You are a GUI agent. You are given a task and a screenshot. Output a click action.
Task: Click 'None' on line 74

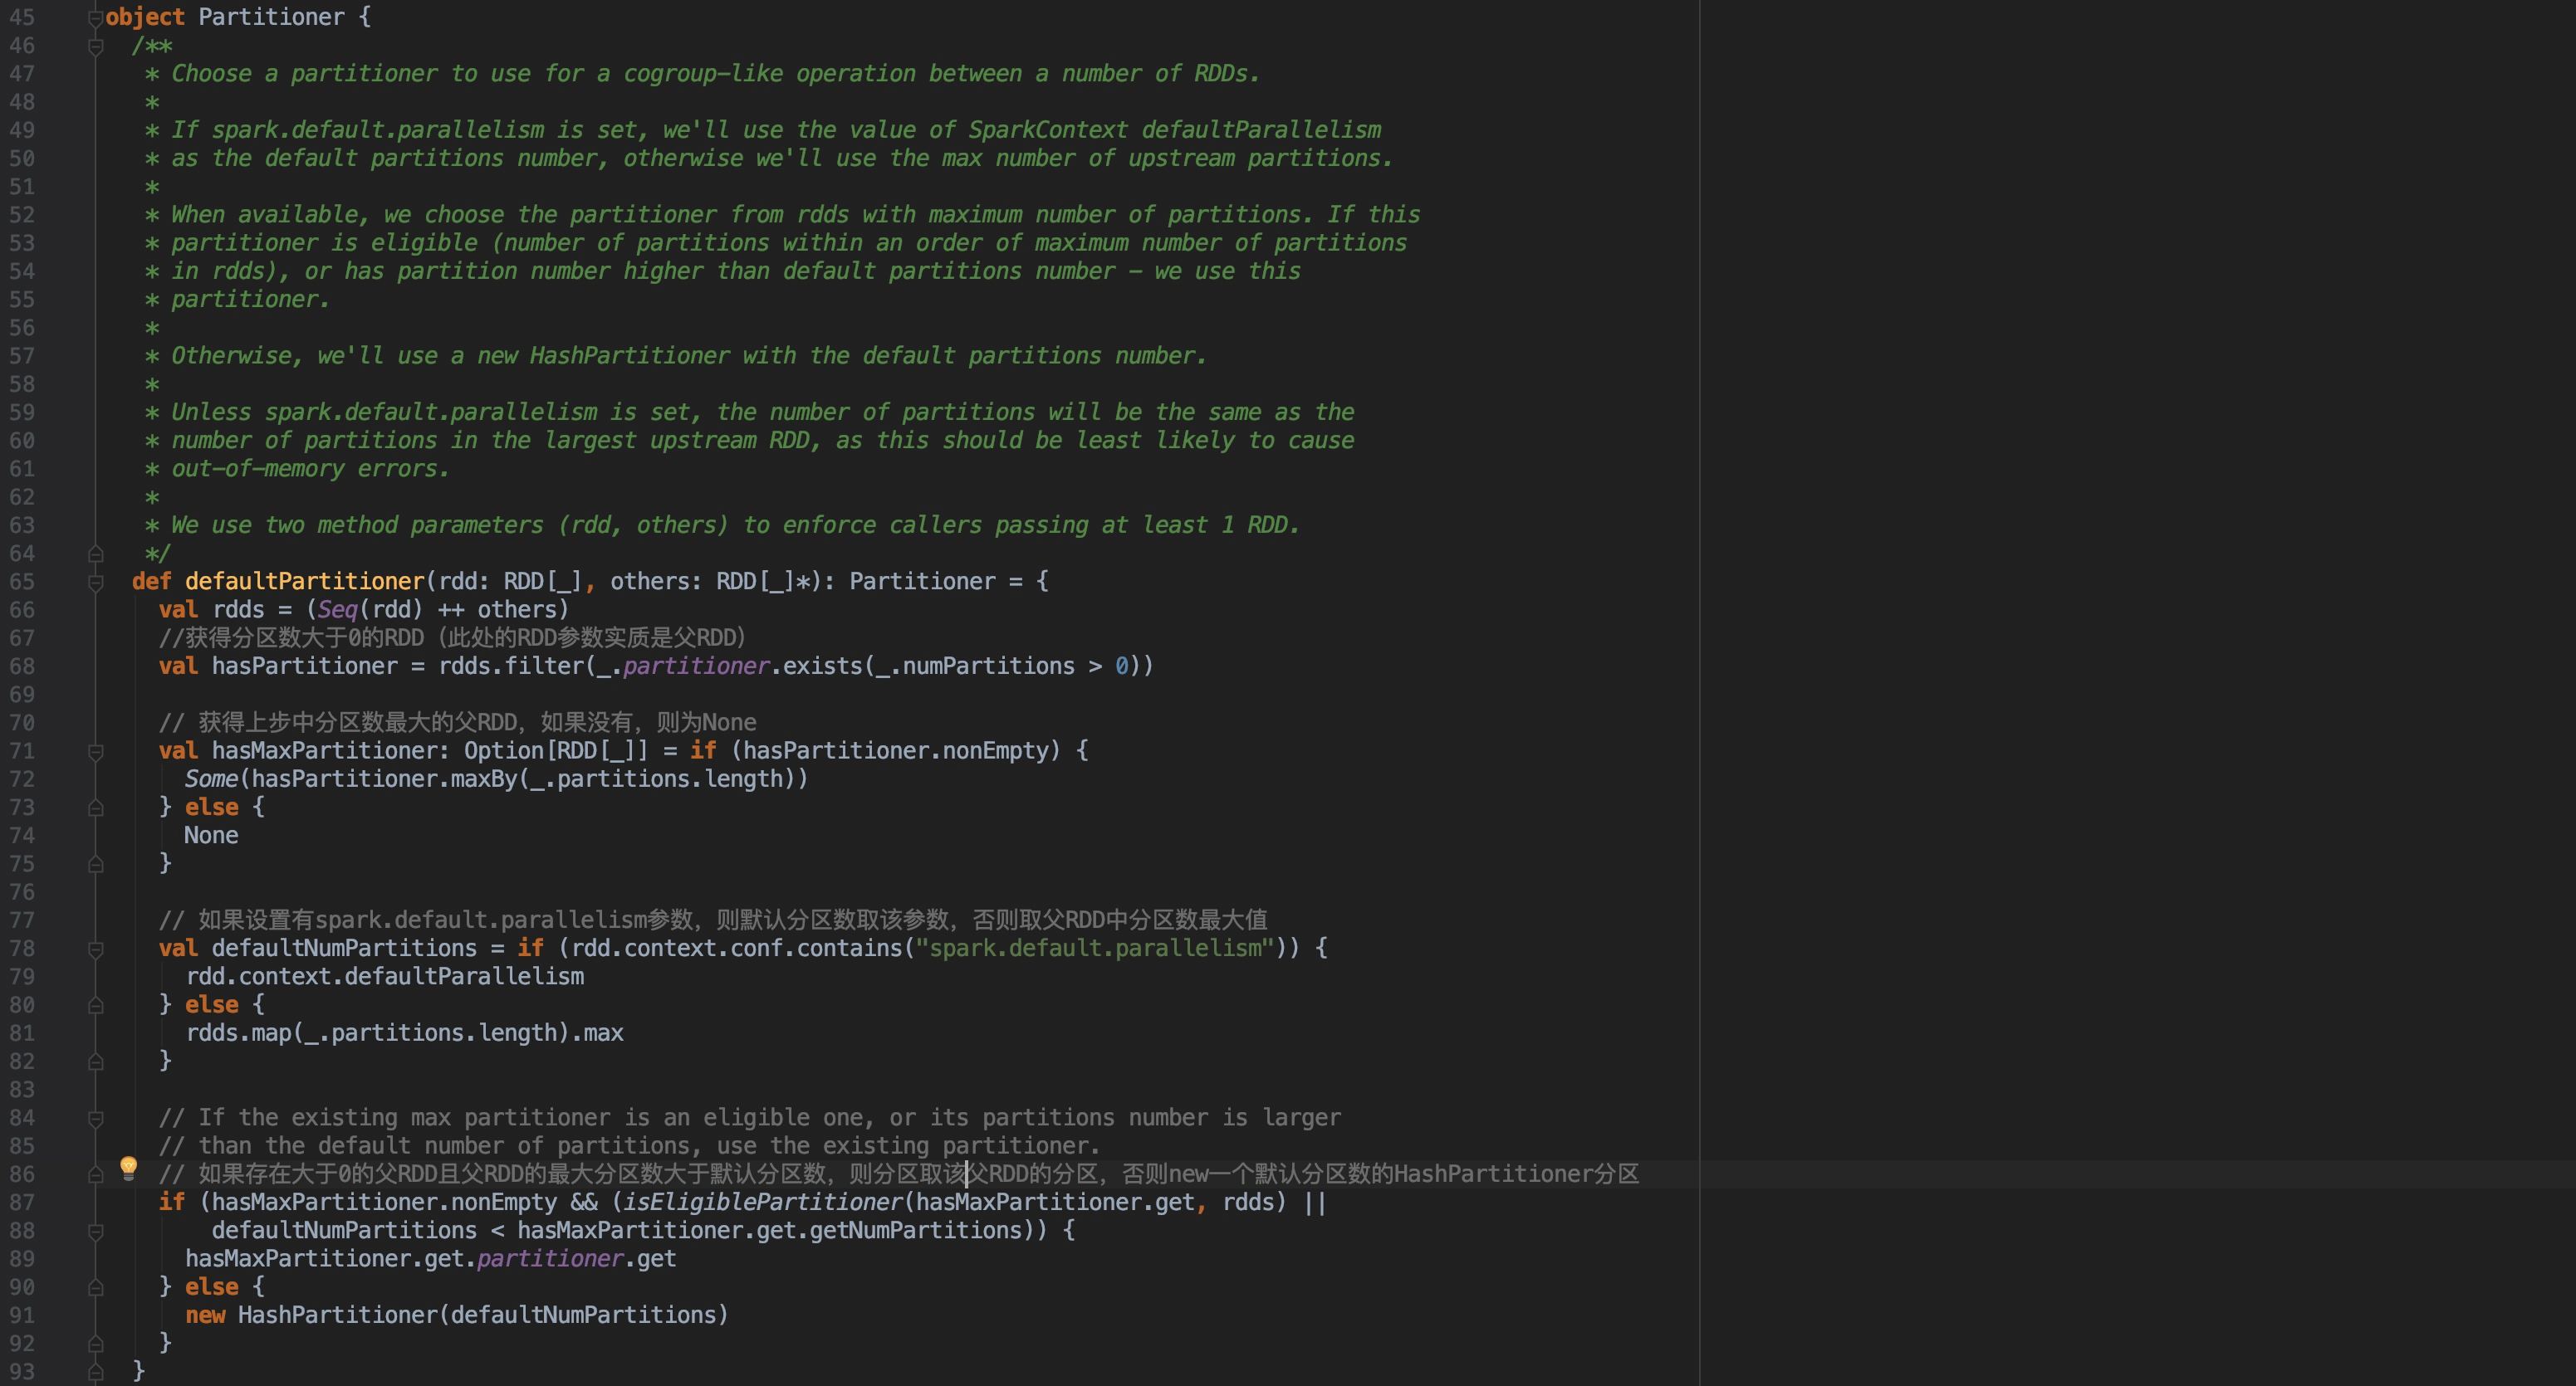[x=211, y=836]
